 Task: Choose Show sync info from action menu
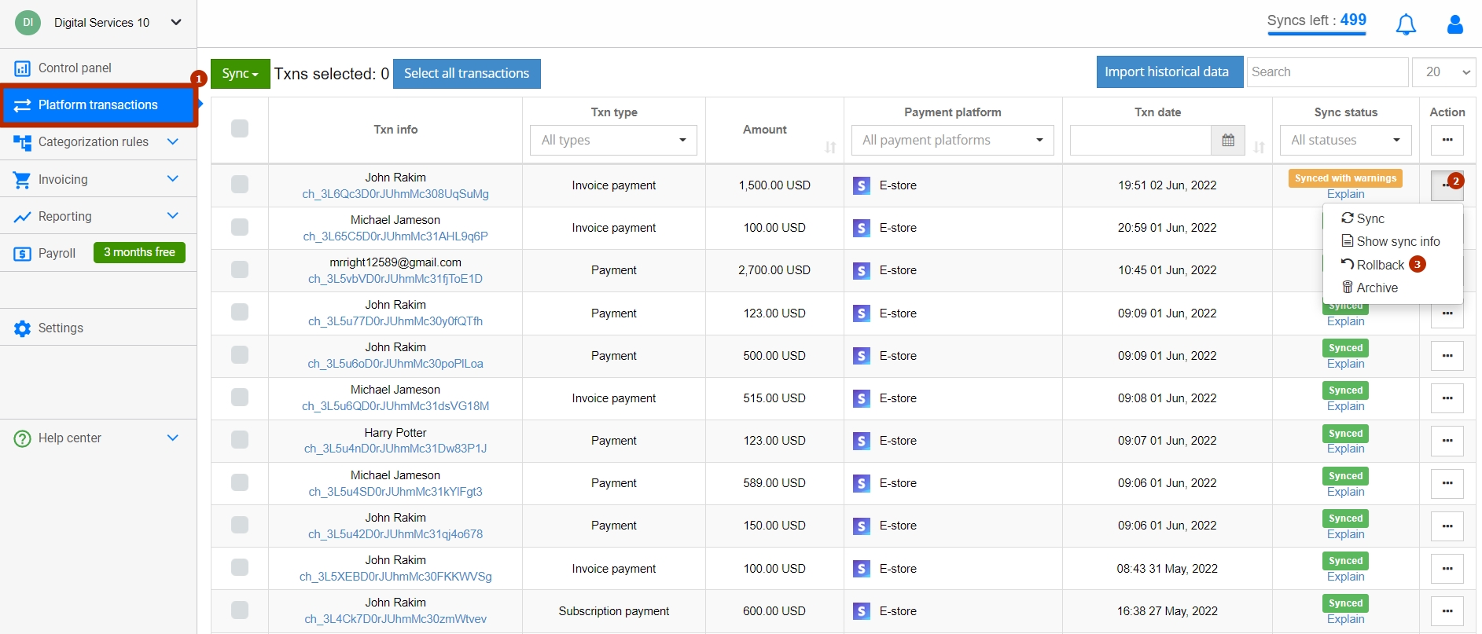click(1391, 242)
